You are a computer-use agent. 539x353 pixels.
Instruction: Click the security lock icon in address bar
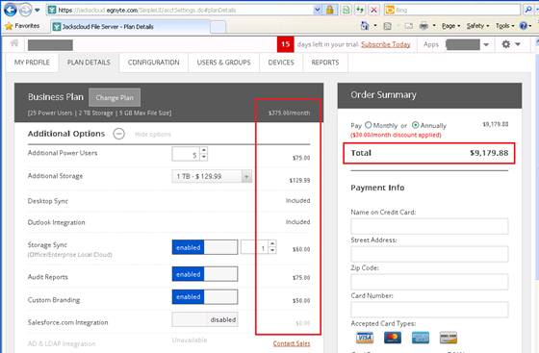[x=329, y=10]
